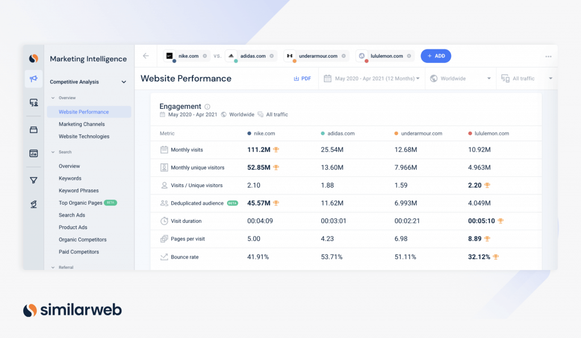Image resolution: width=581 pixels, height=338 pixels.
Task: Go back with the left arrow
Action: (x=146, y=56)
